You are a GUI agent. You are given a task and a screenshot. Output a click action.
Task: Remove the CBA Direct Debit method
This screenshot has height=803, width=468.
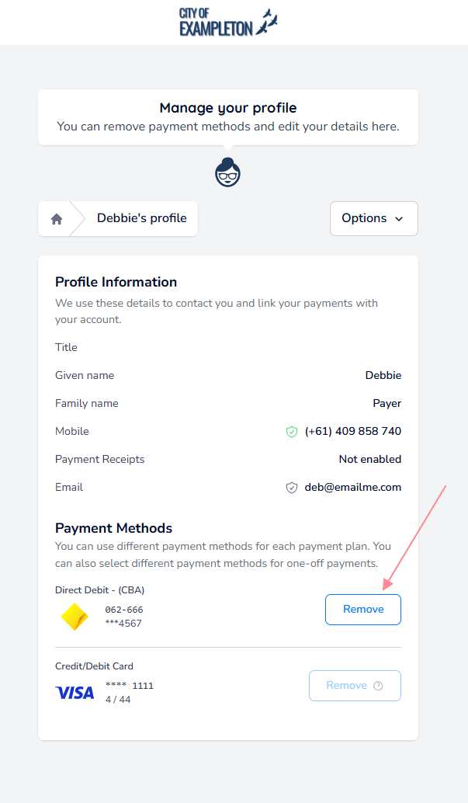click(362, 610)
